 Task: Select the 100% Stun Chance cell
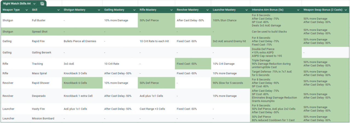click(x=231, y=20)
